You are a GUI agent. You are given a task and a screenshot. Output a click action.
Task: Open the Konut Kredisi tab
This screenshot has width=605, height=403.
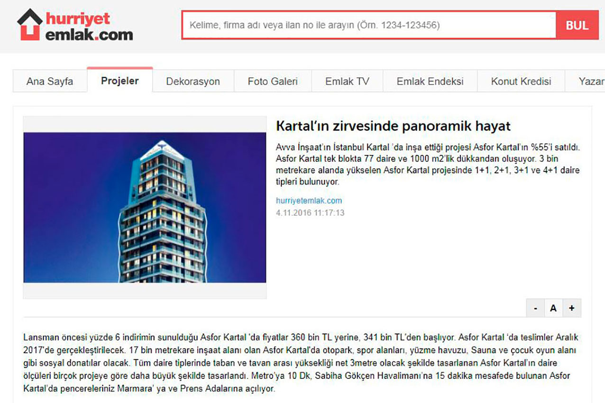click(x=521, y=82)
